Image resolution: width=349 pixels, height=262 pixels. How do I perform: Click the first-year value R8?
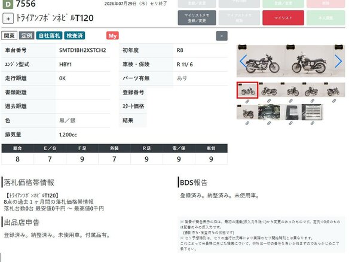coord(180,50)
